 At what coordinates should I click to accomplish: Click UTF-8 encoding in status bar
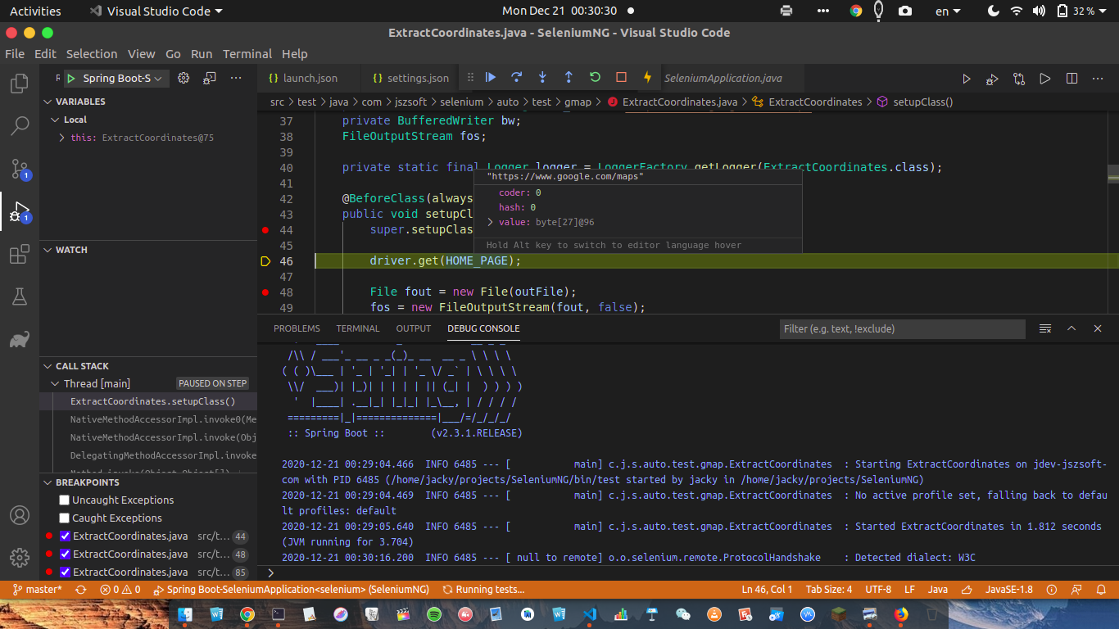pos(878,589)
